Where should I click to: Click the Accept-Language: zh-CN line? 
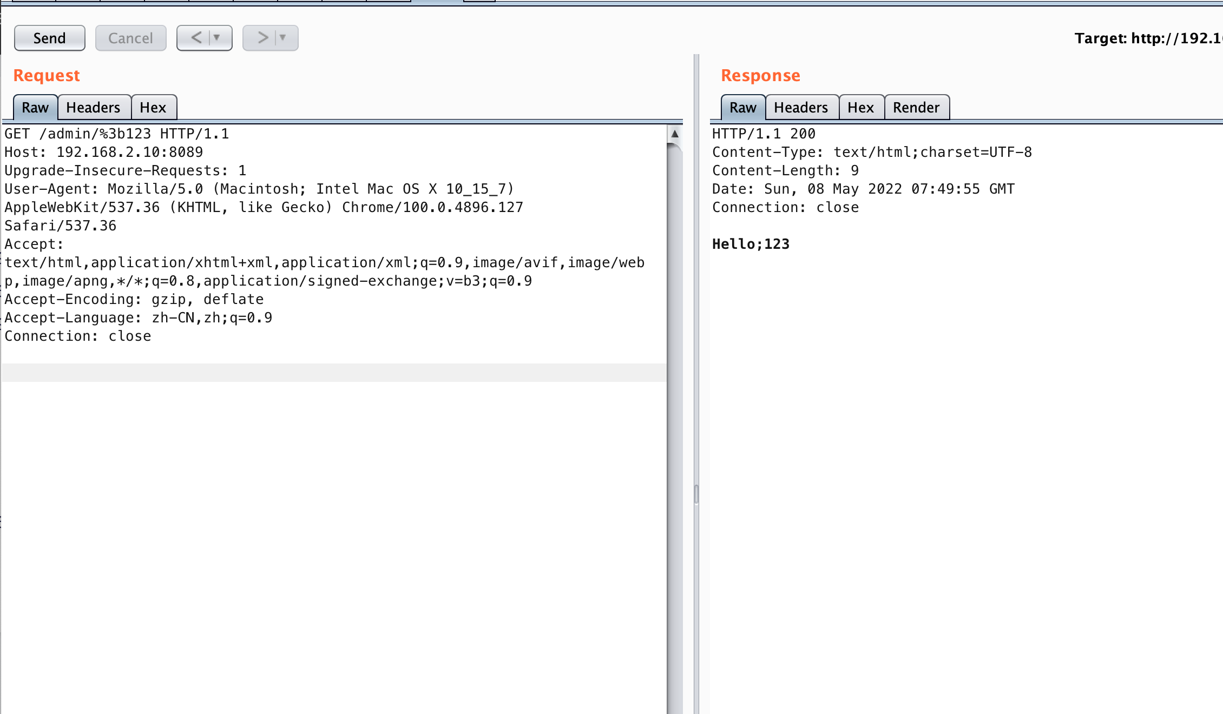139,318
